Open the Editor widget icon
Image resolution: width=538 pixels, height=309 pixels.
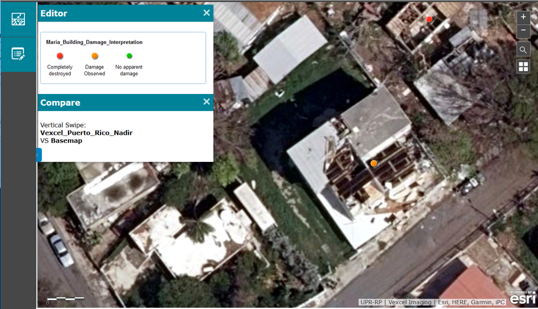coord(18,54)
